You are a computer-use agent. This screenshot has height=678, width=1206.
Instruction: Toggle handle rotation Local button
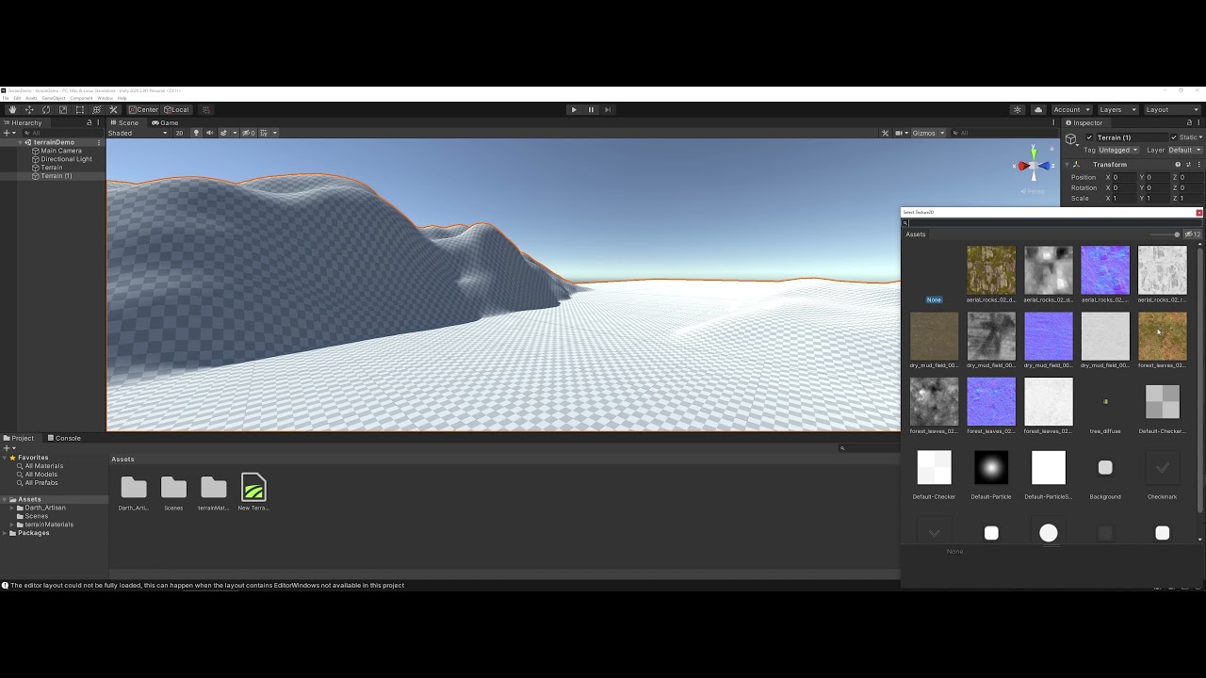click(x=176, y=109)
